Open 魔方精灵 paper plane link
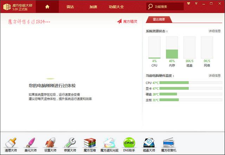Image resolution: width=225 pixels, height=155 pixels. (x=127, y=21)
